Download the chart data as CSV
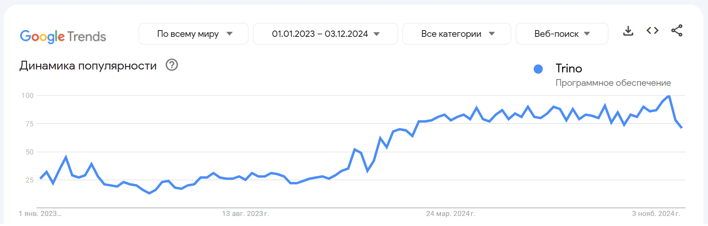Image resolution: width=708 pixels, height=226 pixels. 628,31
